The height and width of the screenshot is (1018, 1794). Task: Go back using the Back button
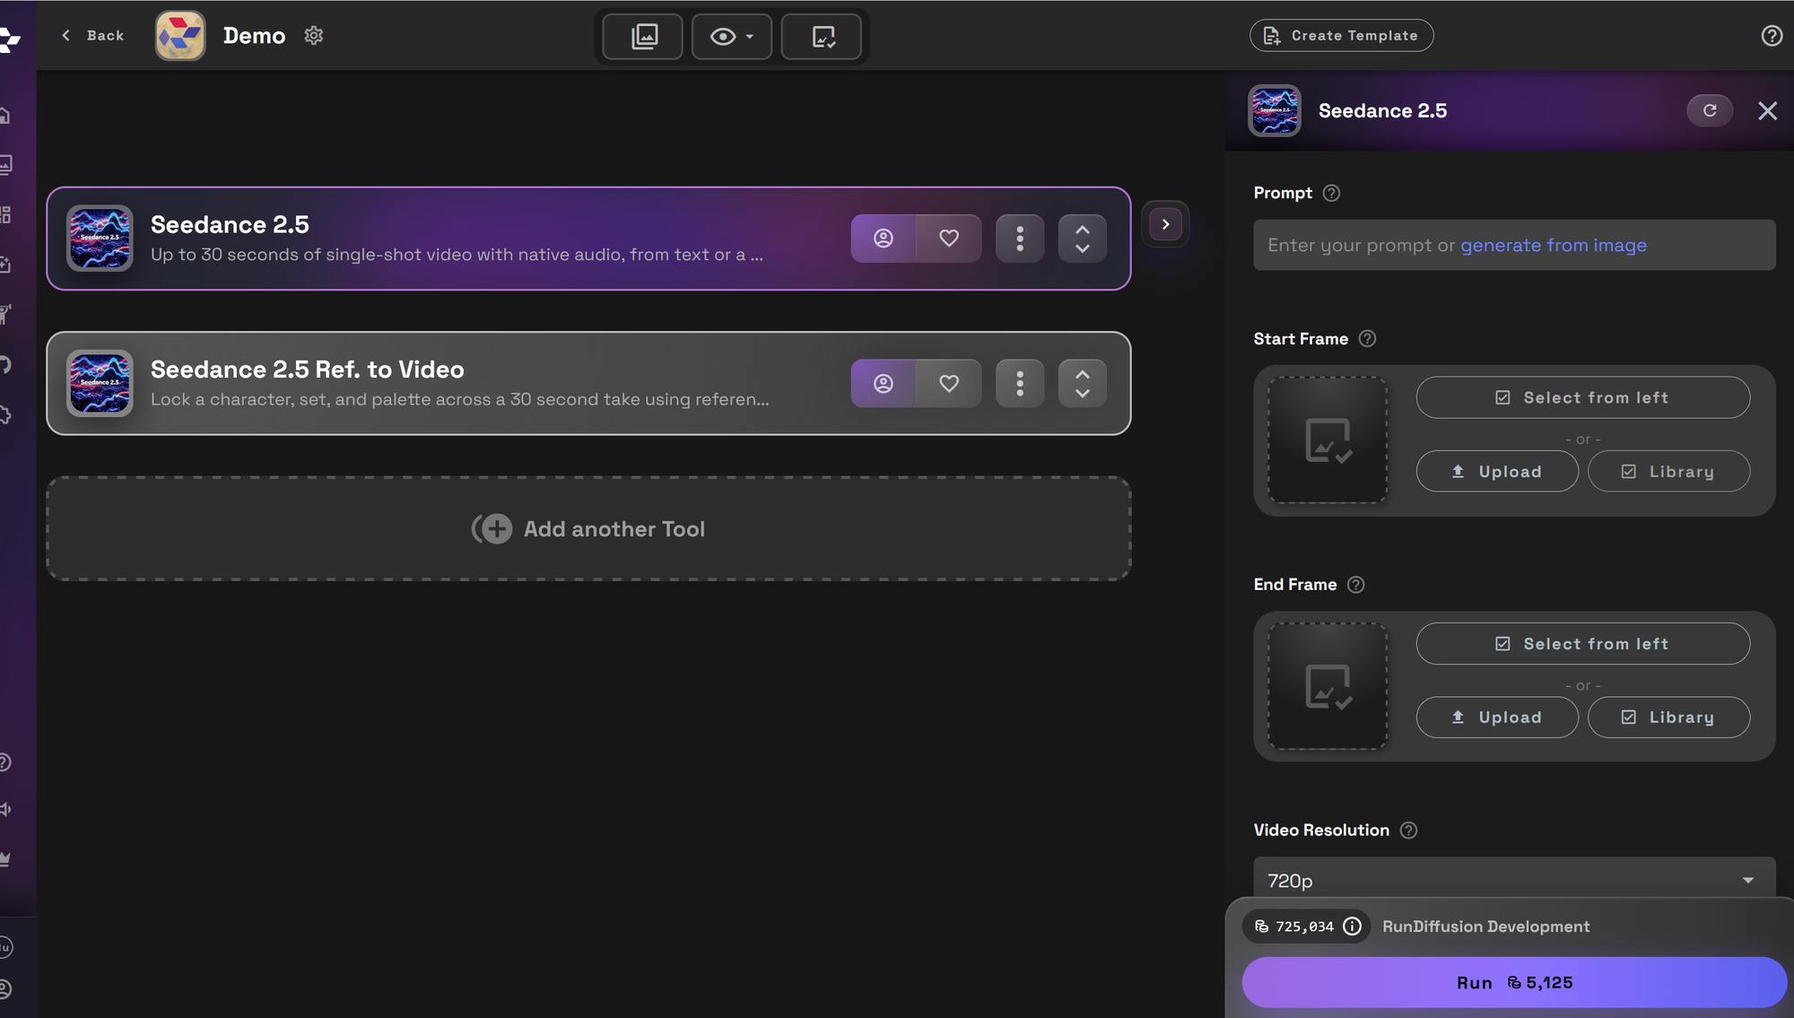(x=92, y=36)
